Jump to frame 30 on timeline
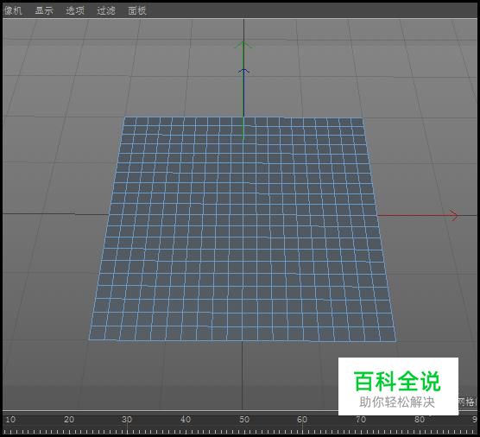480x437 pixels. (127, 419)
